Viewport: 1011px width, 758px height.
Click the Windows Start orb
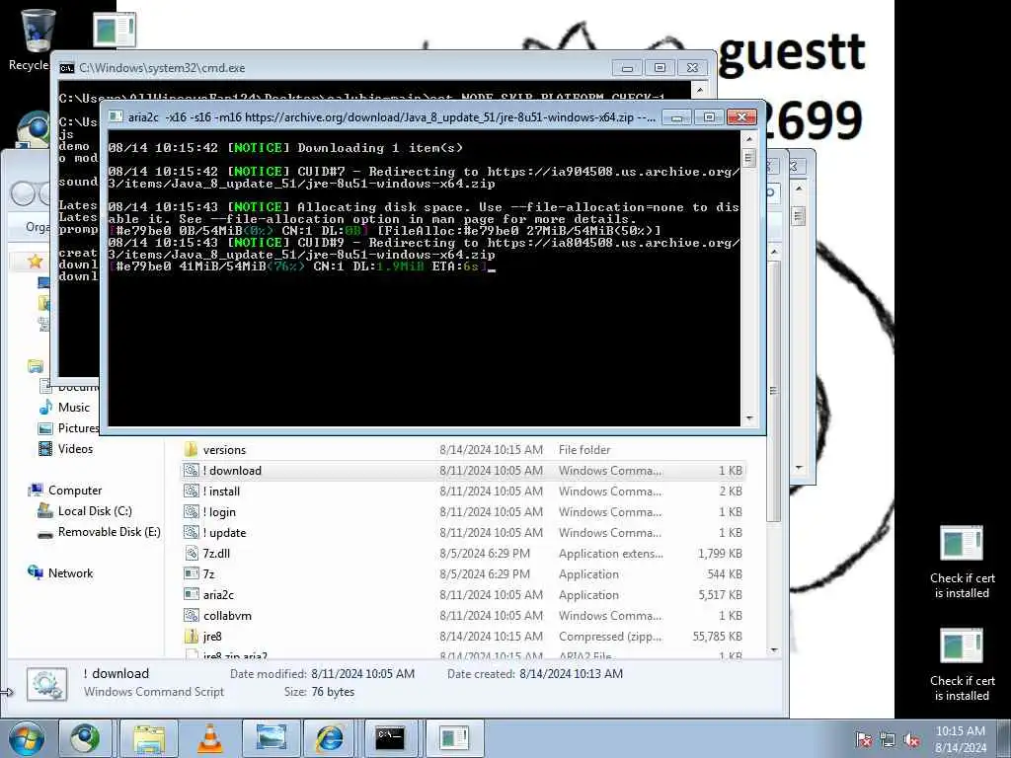tap(27, 738)
